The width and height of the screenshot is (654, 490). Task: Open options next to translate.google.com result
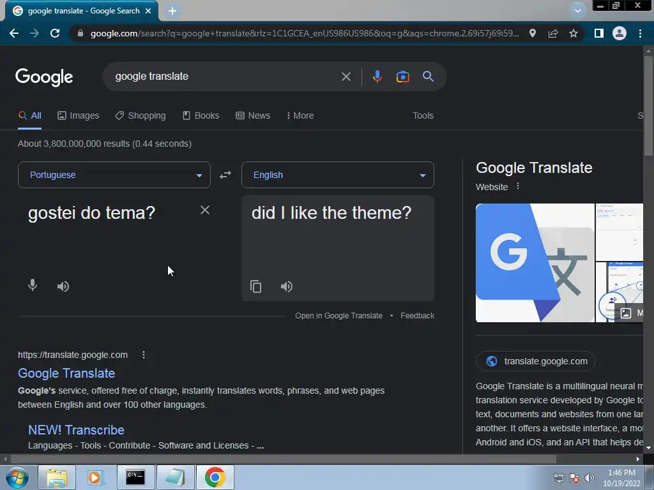pos(144,355)
